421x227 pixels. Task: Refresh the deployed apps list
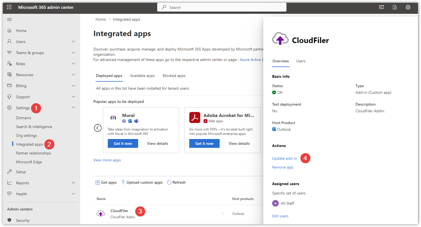point(176,182)
